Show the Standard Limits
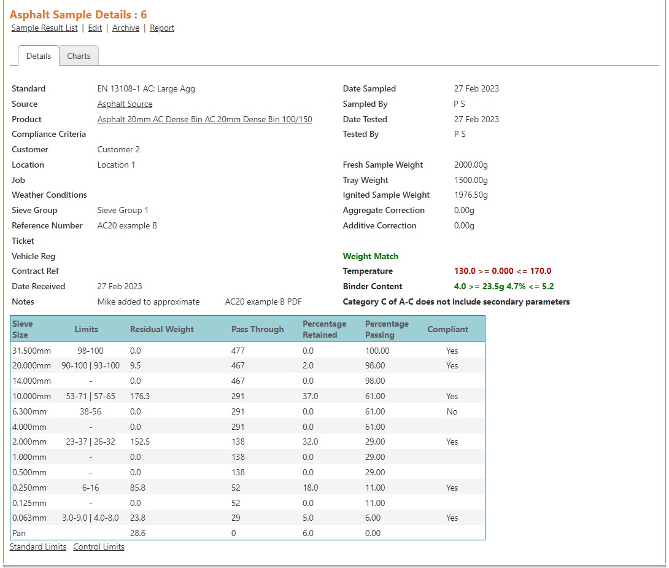 pos(38,547)
